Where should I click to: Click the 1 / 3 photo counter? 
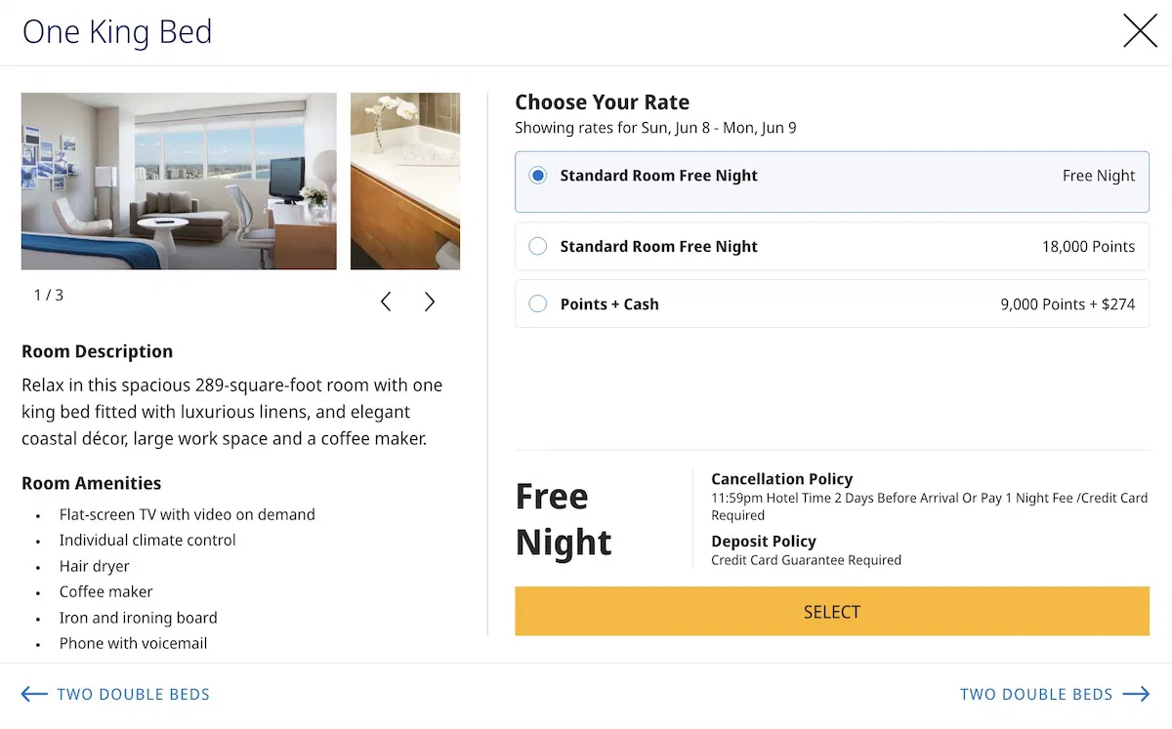(x=49, y=295)
